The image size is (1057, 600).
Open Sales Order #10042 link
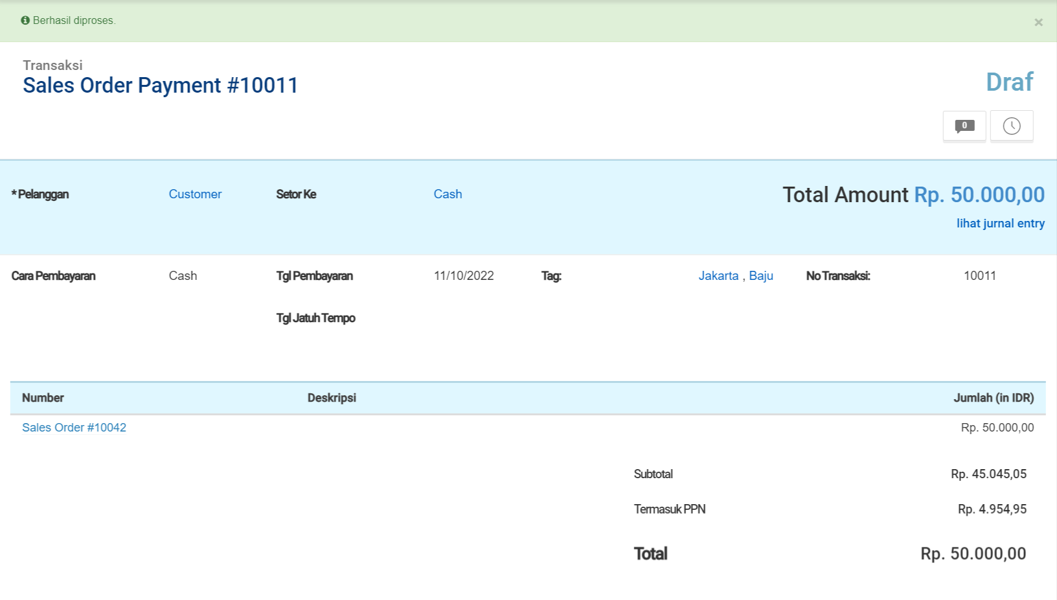coord(74,427)
